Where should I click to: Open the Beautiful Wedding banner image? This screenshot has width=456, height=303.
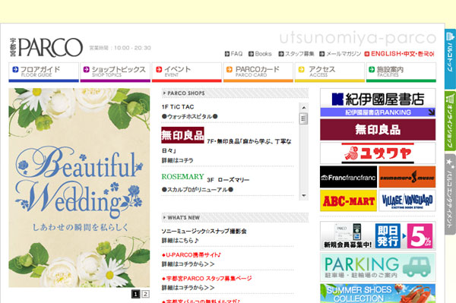[79, 188]
